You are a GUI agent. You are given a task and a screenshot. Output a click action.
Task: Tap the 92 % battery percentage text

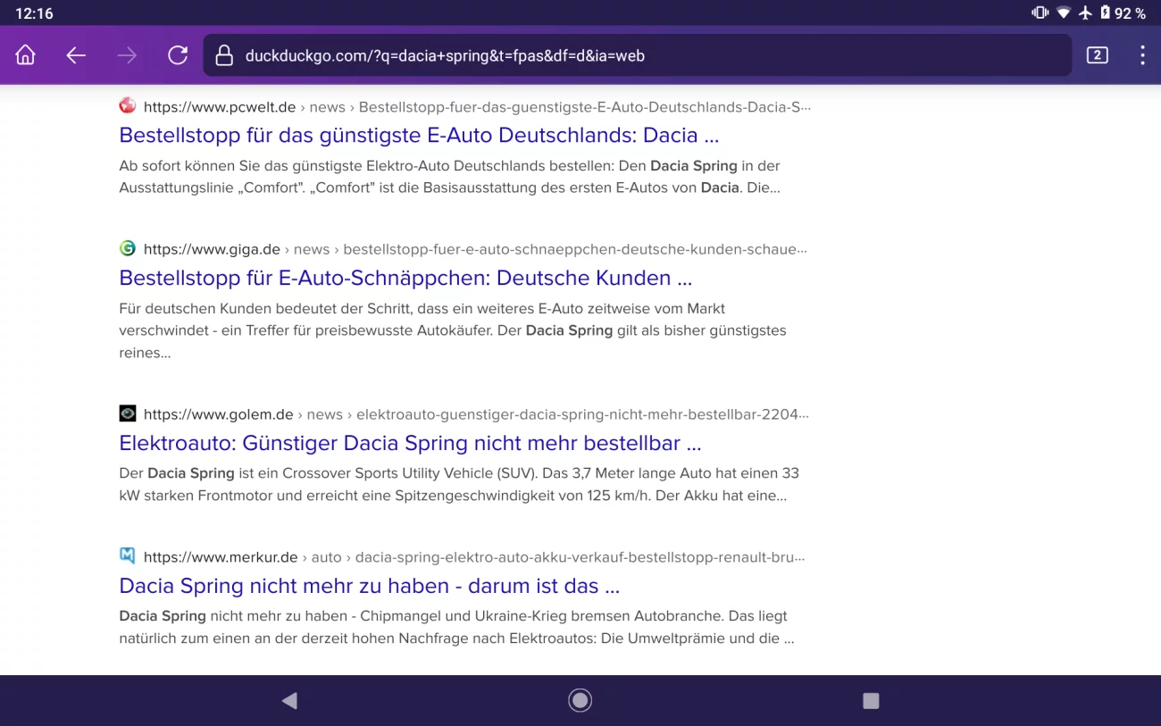[x=1131, y=13]
